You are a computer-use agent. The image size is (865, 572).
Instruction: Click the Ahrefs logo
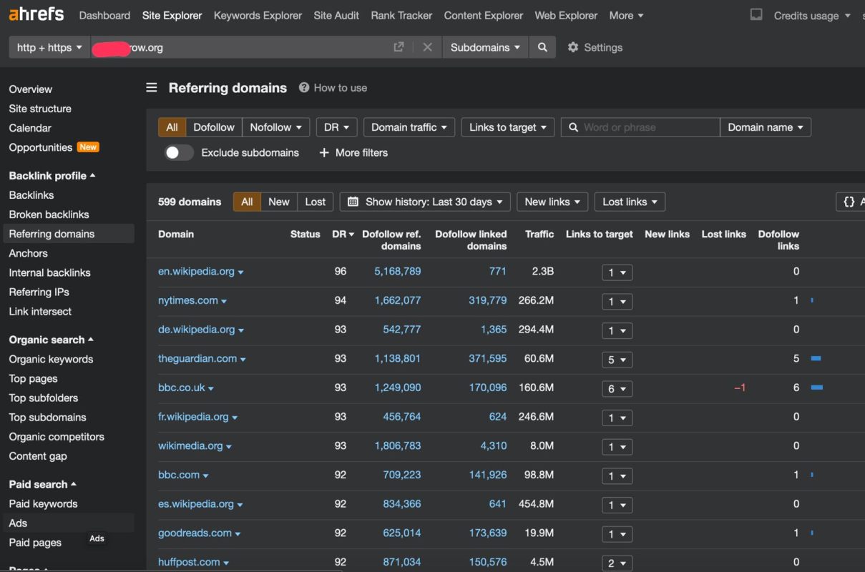(x=36, y=14)
